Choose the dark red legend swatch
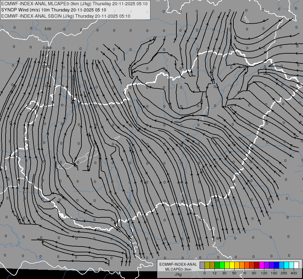The height and width of the screenshot is (279, 303). (257, 265)
